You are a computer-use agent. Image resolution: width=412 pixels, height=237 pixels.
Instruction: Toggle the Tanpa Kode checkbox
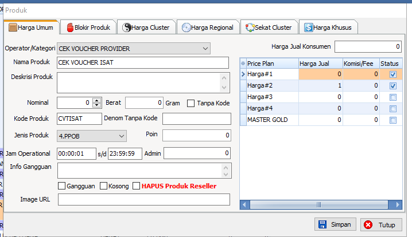tap(191, 103)
